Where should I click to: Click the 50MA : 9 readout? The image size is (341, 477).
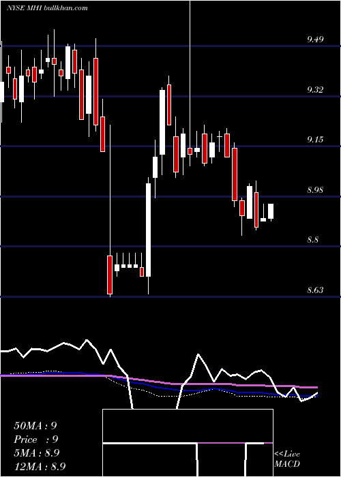tap(35, 426)
